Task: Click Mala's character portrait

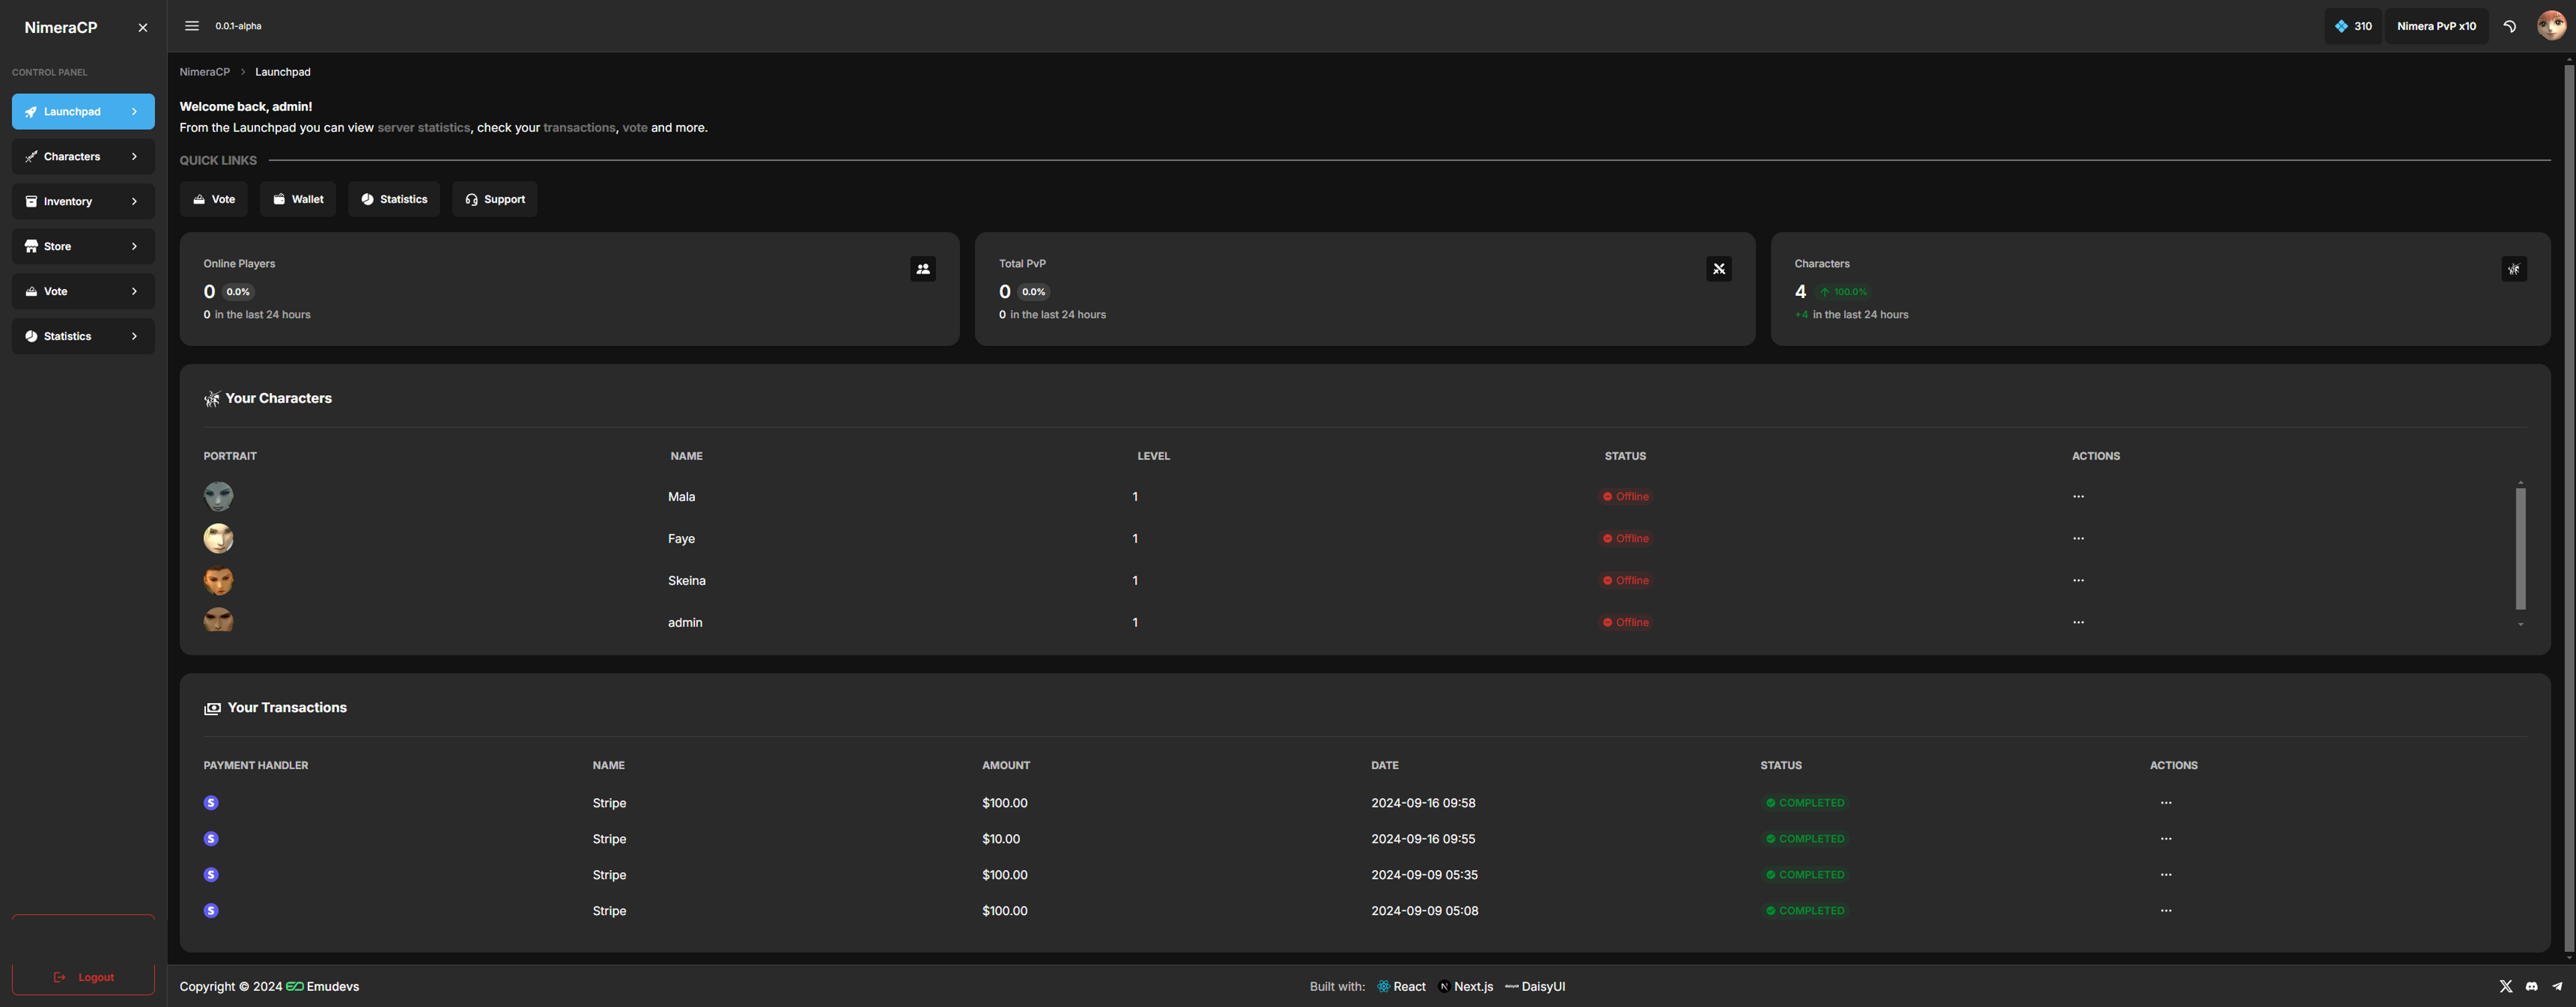Action: (219, 496)
